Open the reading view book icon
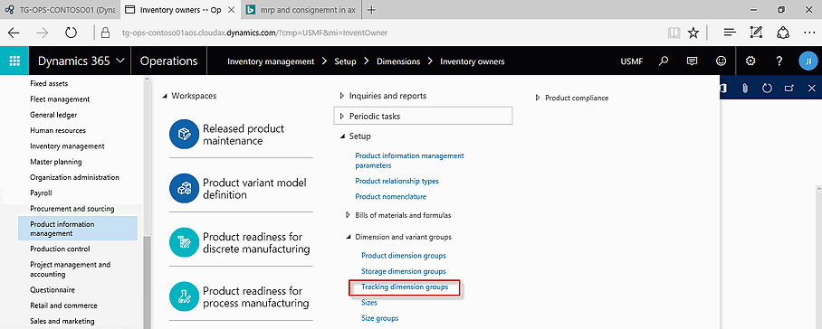 point(674,33)
